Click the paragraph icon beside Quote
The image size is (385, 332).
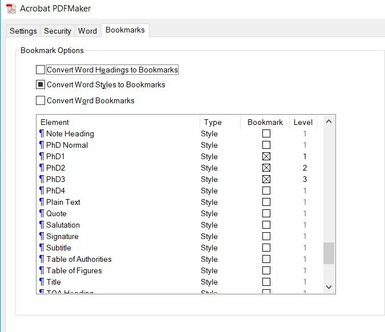pos(42,213)
